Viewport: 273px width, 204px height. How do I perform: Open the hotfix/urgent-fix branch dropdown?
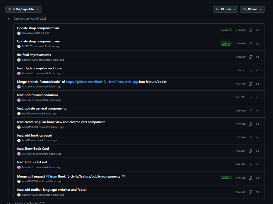(24, 9)
